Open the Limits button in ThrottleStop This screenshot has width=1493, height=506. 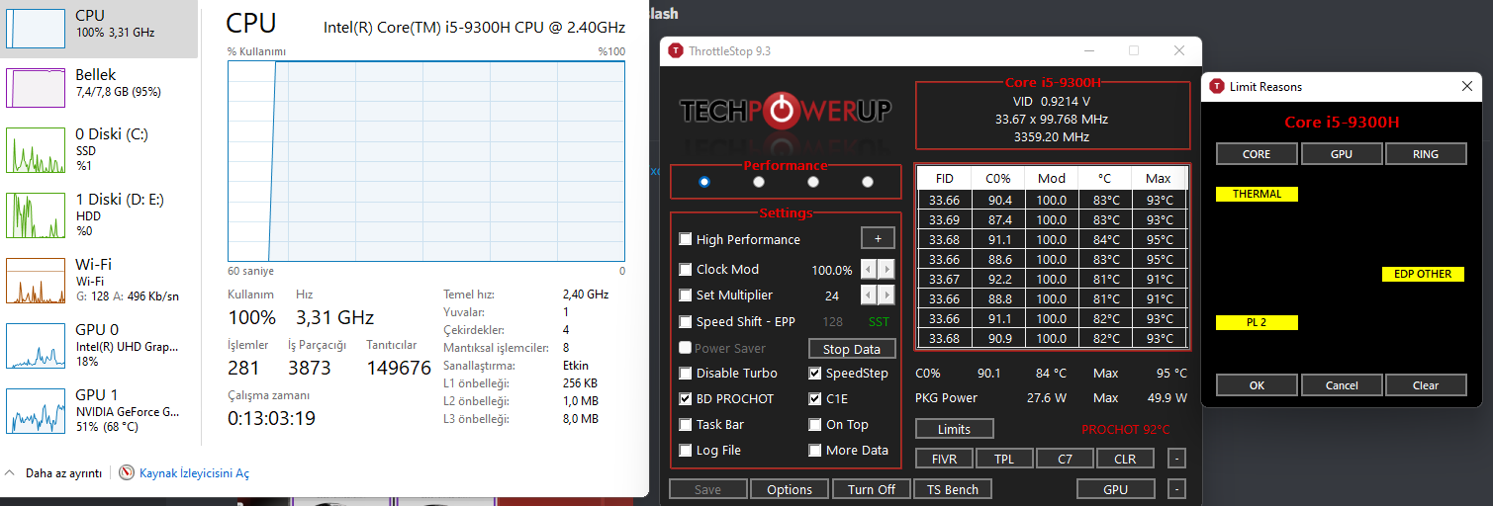[954, 429]
